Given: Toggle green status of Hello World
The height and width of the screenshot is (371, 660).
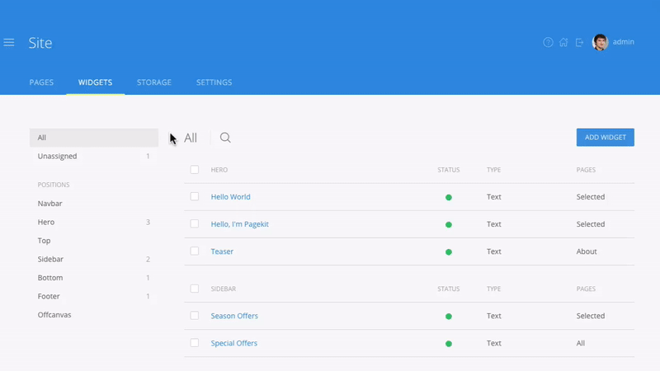Looking at the screenshot, I should (449, 198).
